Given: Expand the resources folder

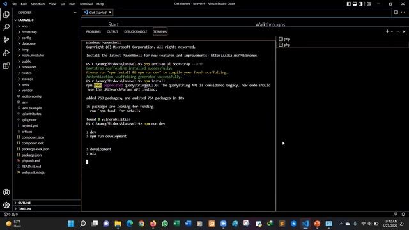Looking at the screenshot, I should (29, 67).
